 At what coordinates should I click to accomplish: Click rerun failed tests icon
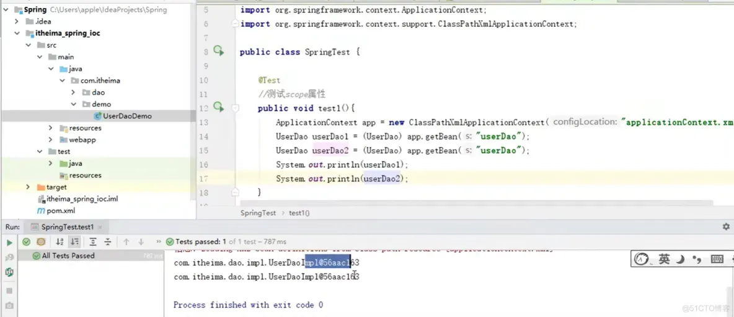point(9,257)
